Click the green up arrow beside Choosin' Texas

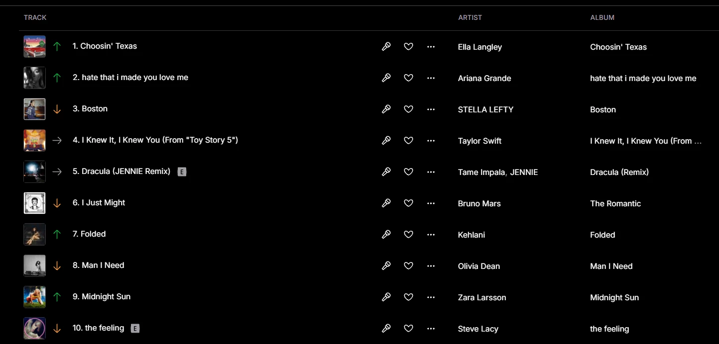[x=57, y=46]
